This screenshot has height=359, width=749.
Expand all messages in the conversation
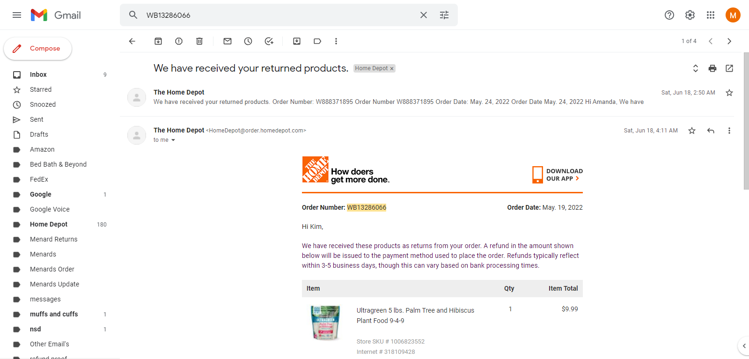(x=696, y=68)
